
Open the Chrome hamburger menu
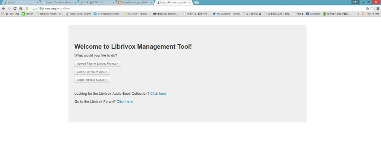[x=378, y=8]
